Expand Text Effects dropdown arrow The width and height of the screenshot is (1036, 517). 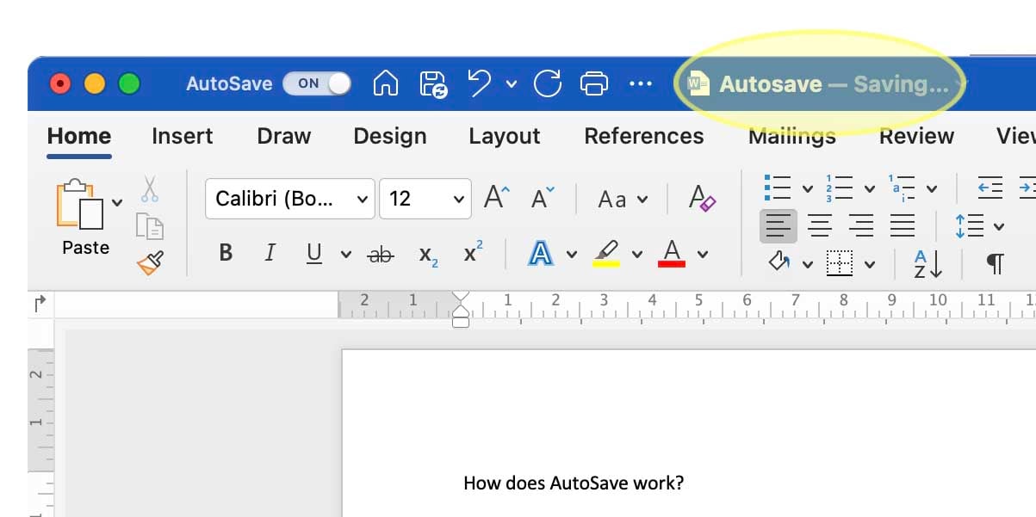(x=572, y=254)
